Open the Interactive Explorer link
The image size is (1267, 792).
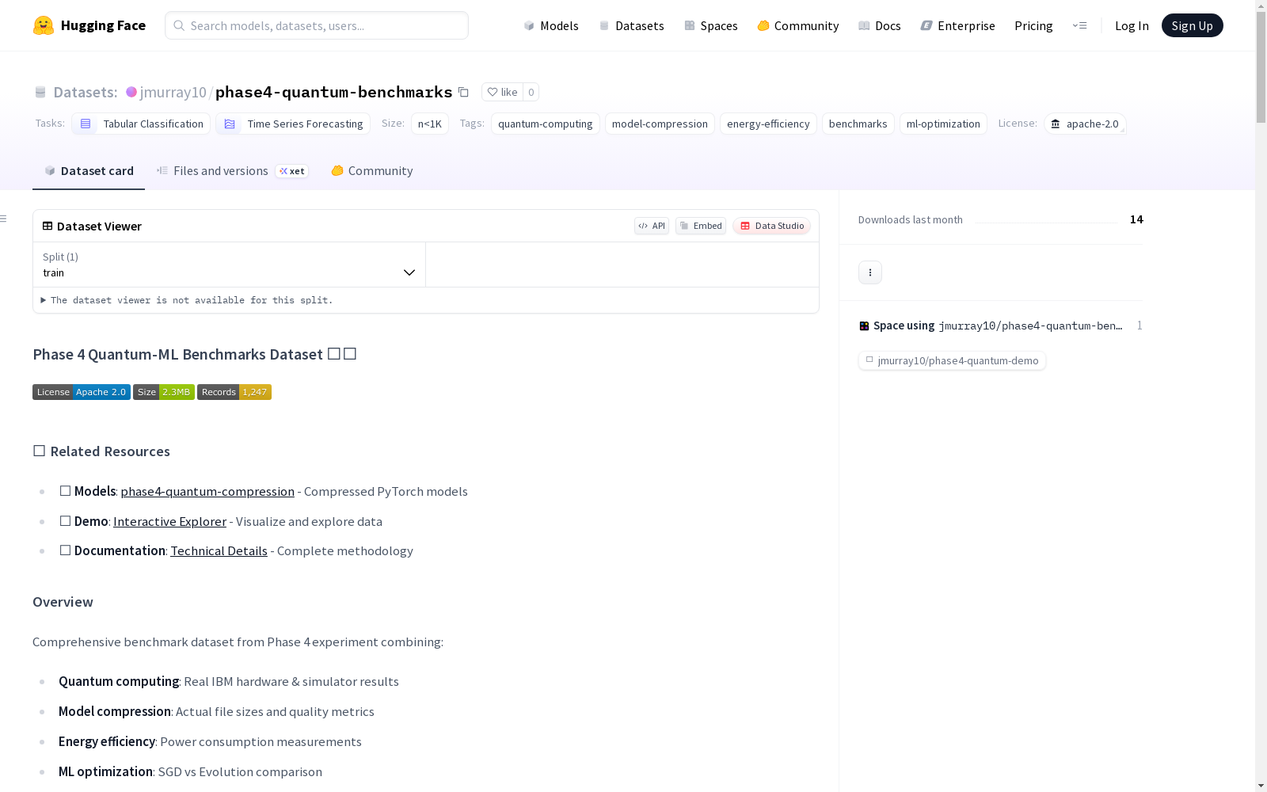169,522
